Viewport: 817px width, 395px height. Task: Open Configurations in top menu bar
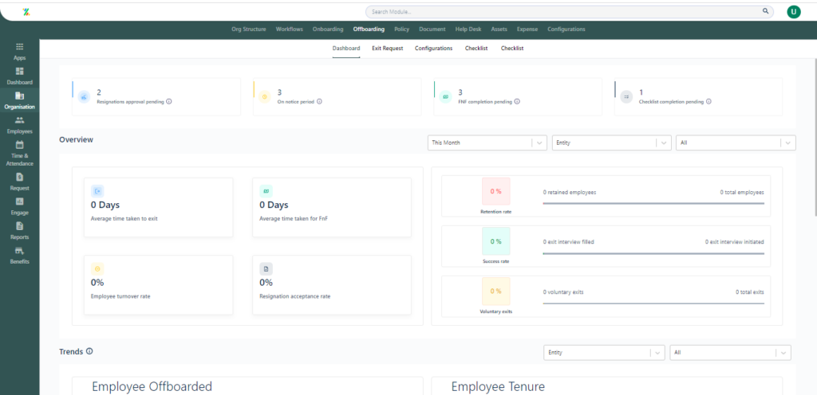[566, 29]
